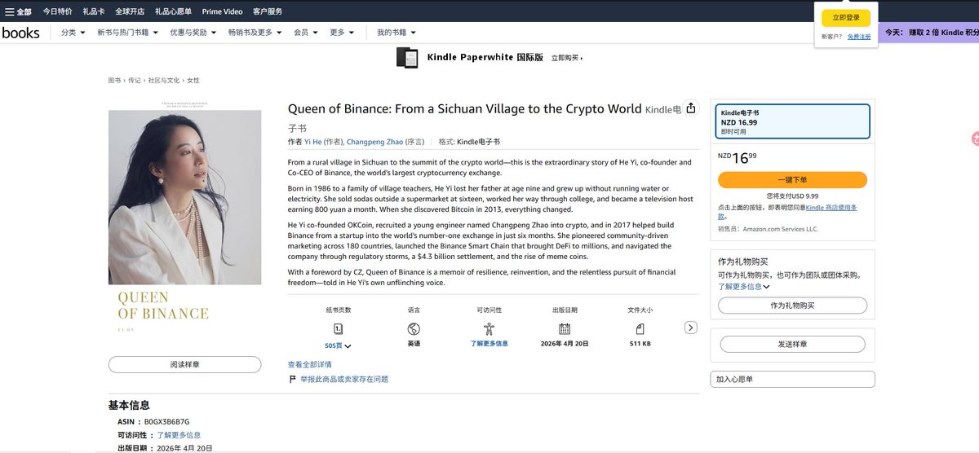Click the pink floating icon at right edge
The height and width of the screenshot is (453, 979).
click(x=975, y=139)
